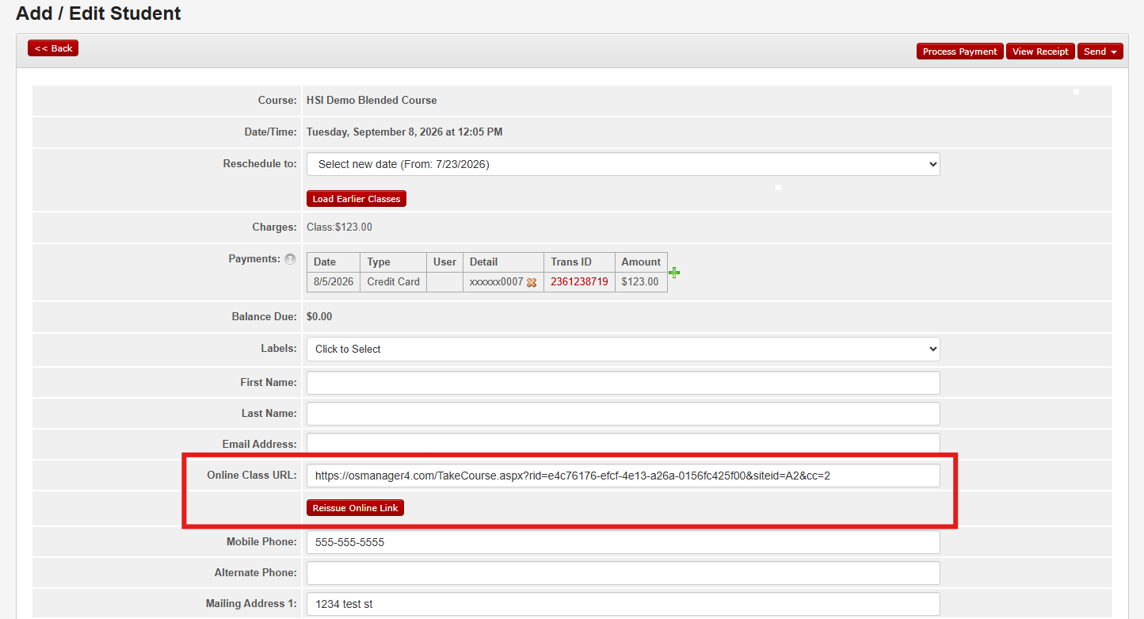Click Load Earlier Classes button

[x=357, y=199]
